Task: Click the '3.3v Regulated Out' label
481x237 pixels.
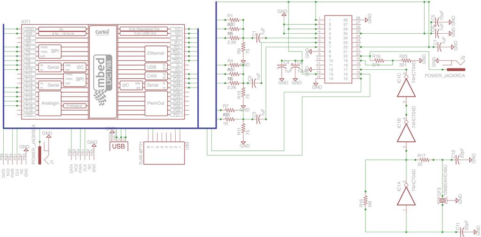Action: tap(143, 29)
